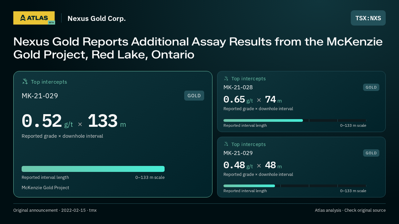Click the TSX:NXS ticker badge

tap(368, 18)
